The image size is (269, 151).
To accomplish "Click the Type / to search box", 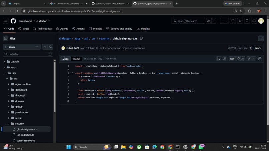I will tap(188, 21).
